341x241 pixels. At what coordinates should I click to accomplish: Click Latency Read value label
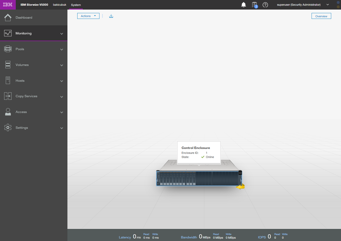coord(146,234)
